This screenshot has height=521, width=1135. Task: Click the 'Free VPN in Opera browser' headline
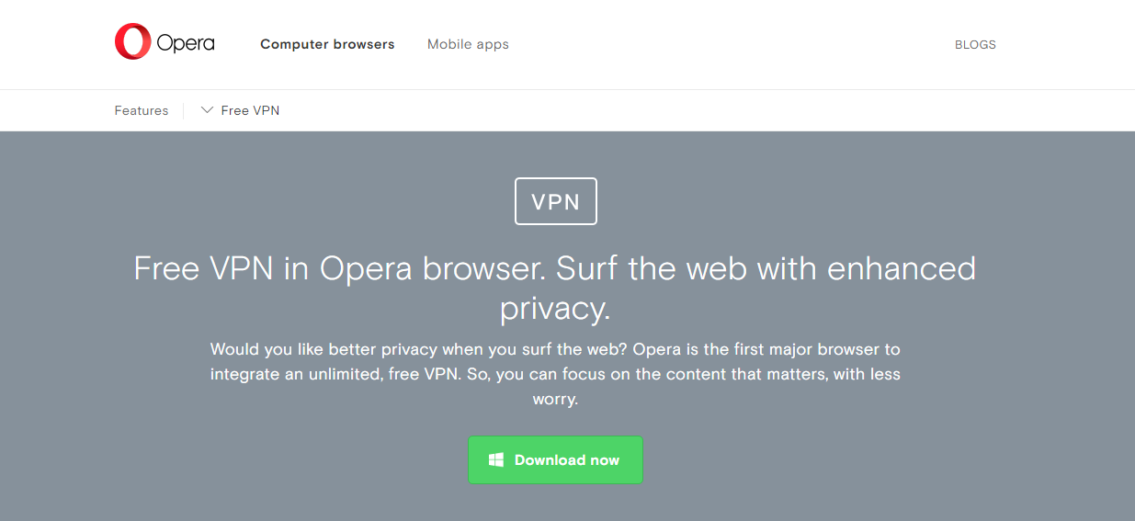[341, 268]
